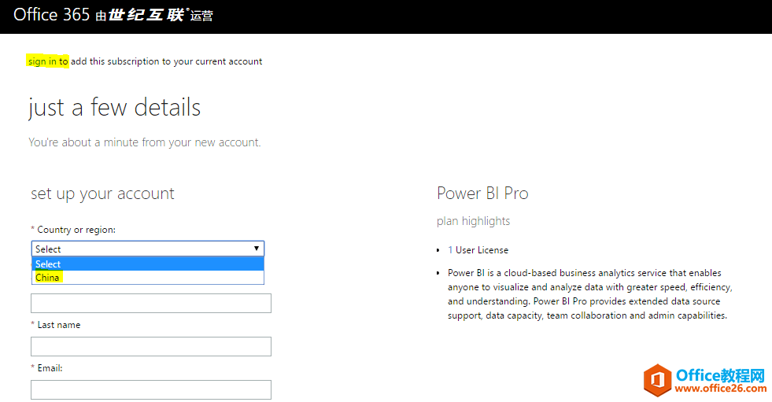772x402 pixels.
Task: Choose 'China' from the country list
Action: tap(148, 278)
